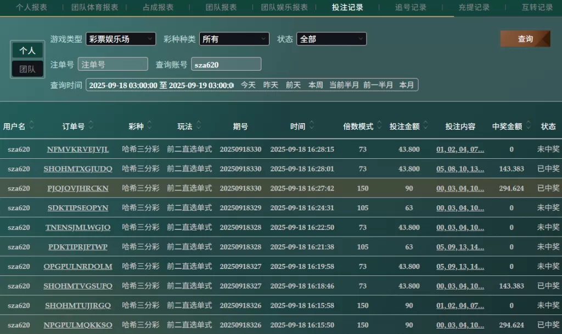
Task: Sort by 投注金额 column icon
Action: tap(426, 126)
